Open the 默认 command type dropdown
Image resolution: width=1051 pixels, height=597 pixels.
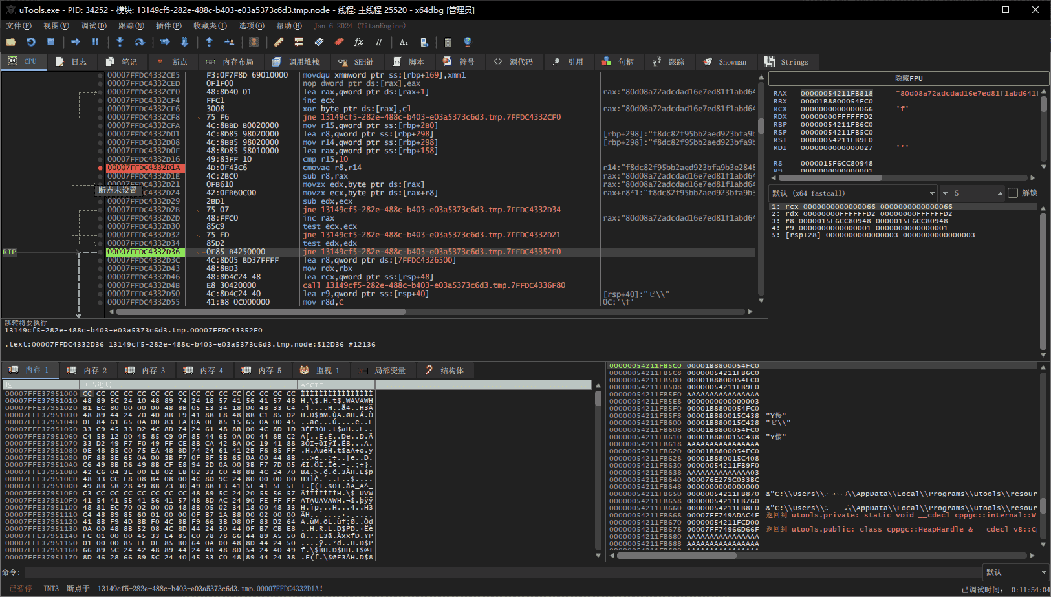coord(1015,572)
